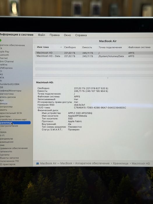
Task: Select Графика/Мониторы in sidebar
Action: 11,91
